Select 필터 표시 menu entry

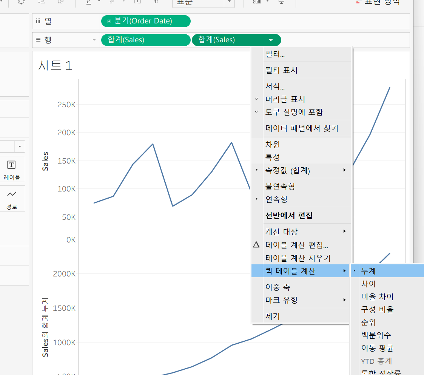[301, 70]
